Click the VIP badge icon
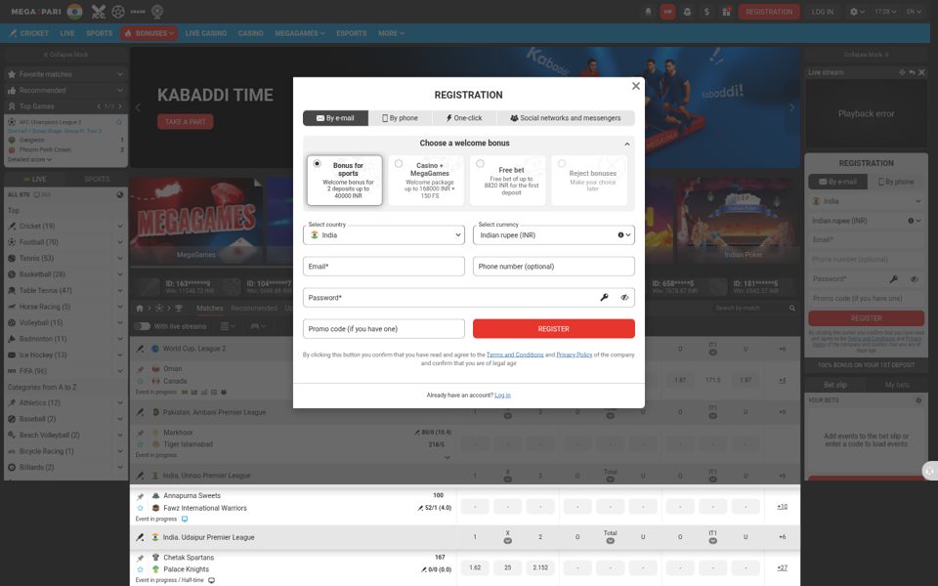Viewport: 938px width, 586px height. click(x=667, y=12)
